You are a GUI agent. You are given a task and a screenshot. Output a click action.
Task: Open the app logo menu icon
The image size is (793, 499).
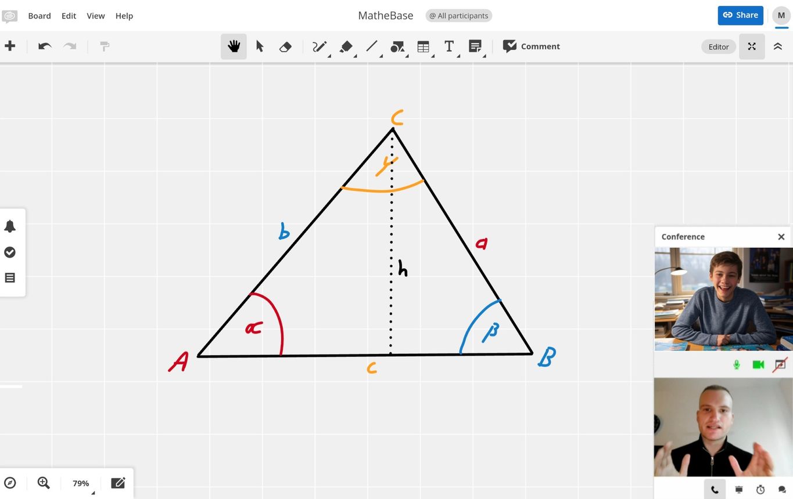(10, 16)
